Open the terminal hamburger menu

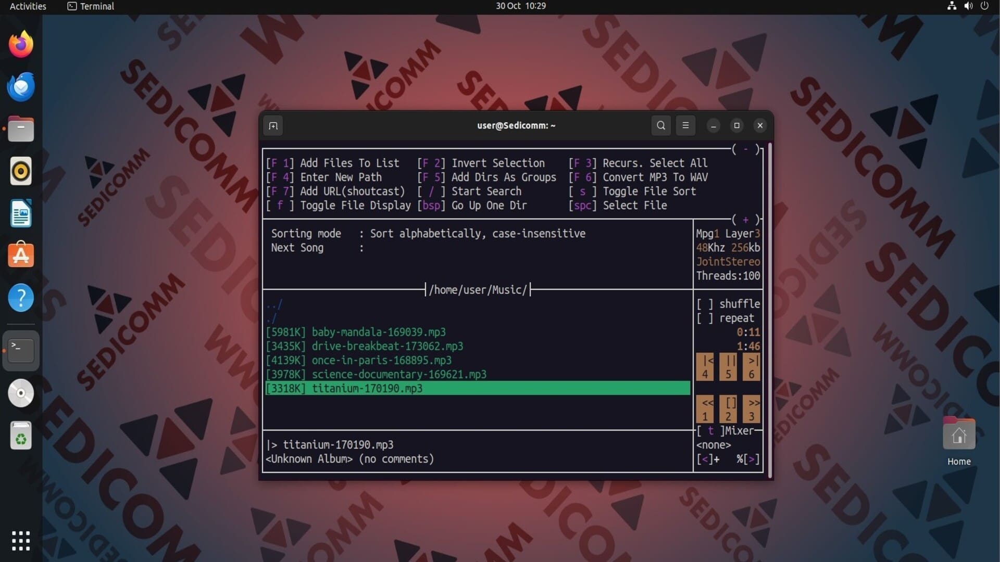pos(685,125)
